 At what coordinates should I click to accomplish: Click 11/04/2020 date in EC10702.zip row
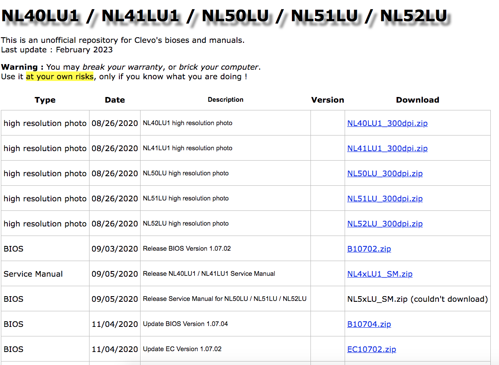115,349
